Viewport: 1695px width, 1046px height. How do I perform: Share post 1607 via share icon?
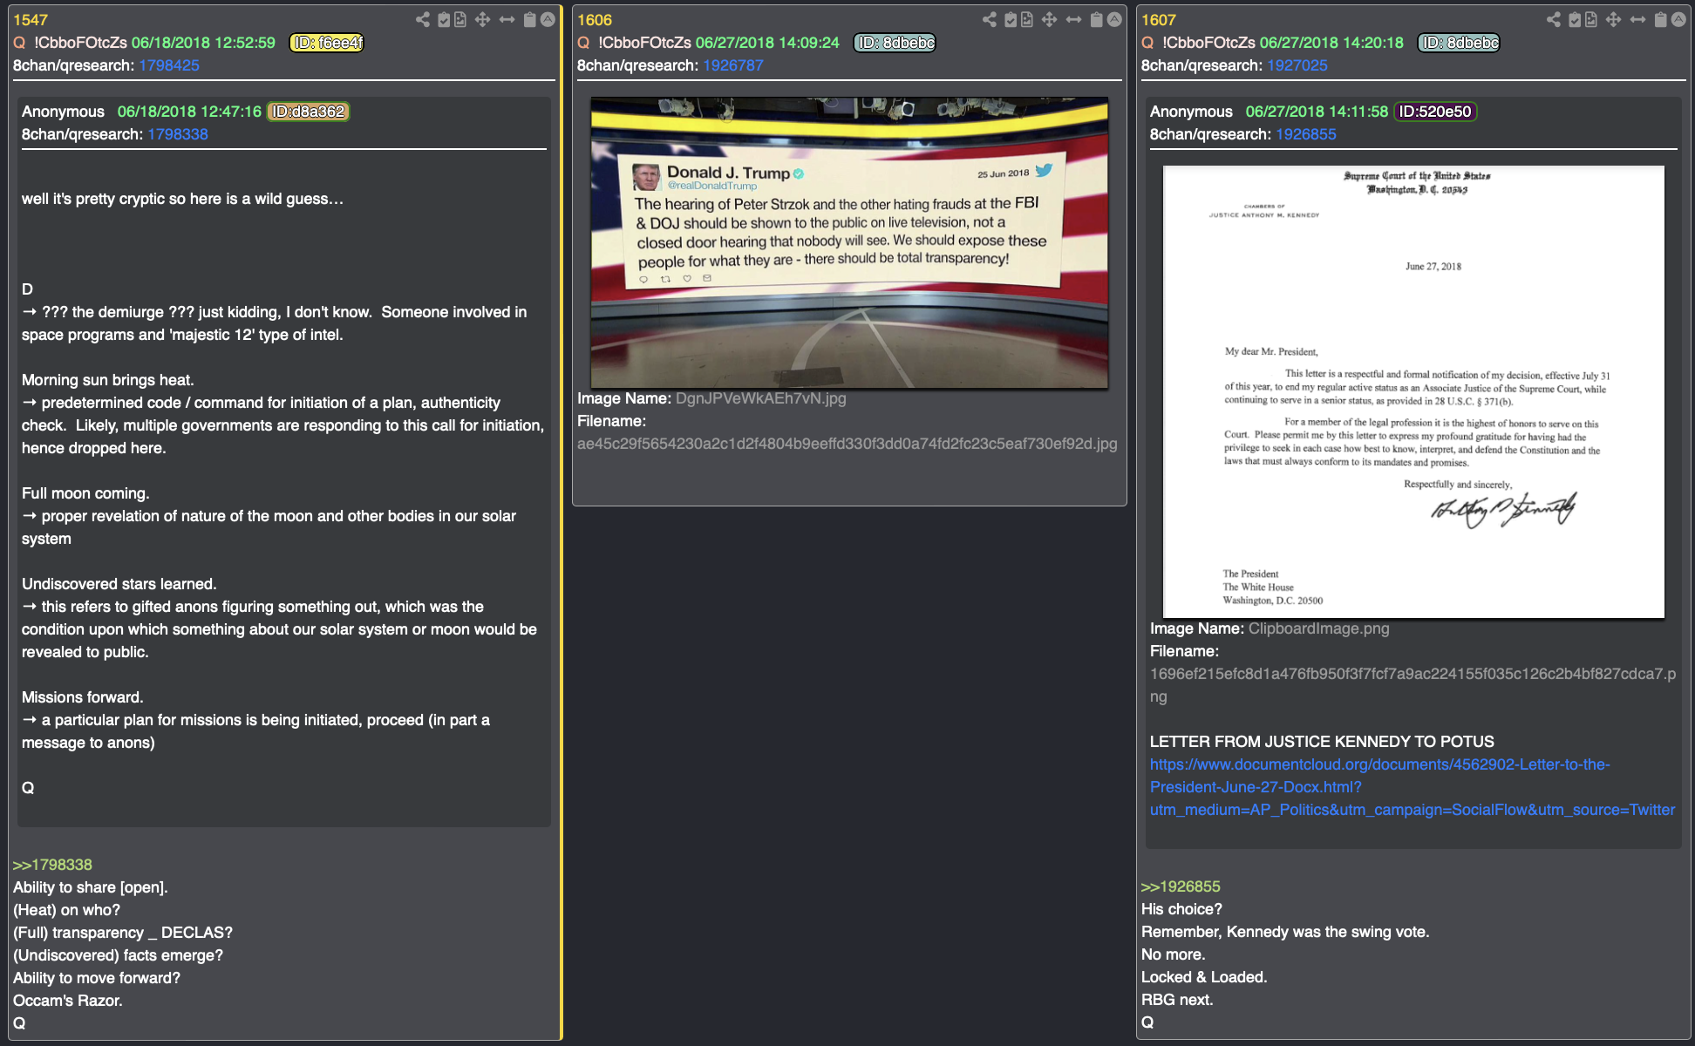coord(1554,19)
